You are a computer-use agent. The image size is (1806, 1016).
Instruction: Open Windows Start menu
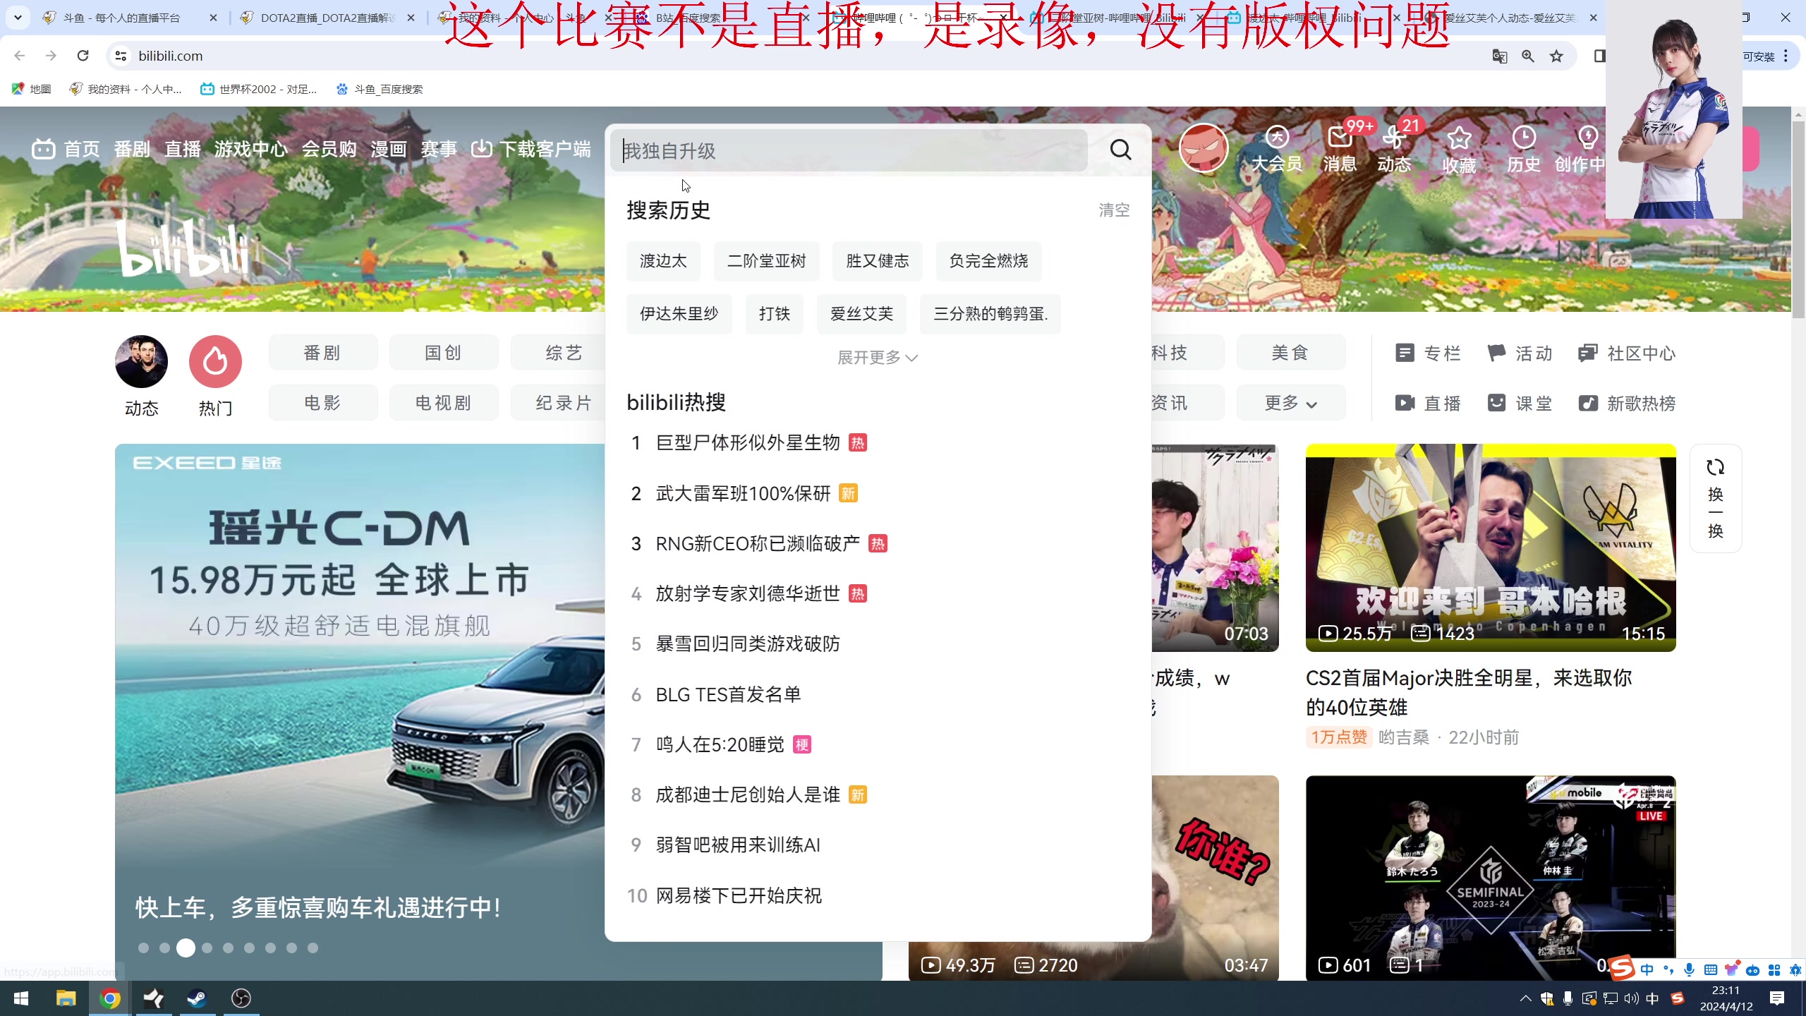21,998
